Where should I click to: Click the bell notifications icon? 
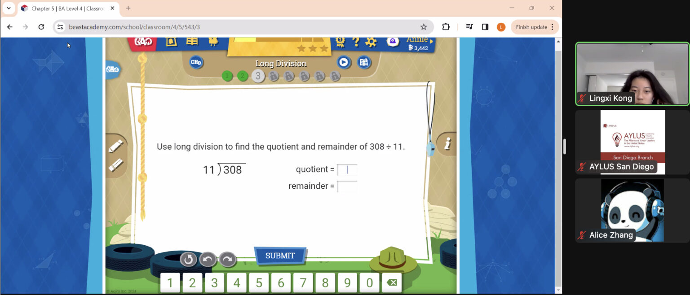171,41
